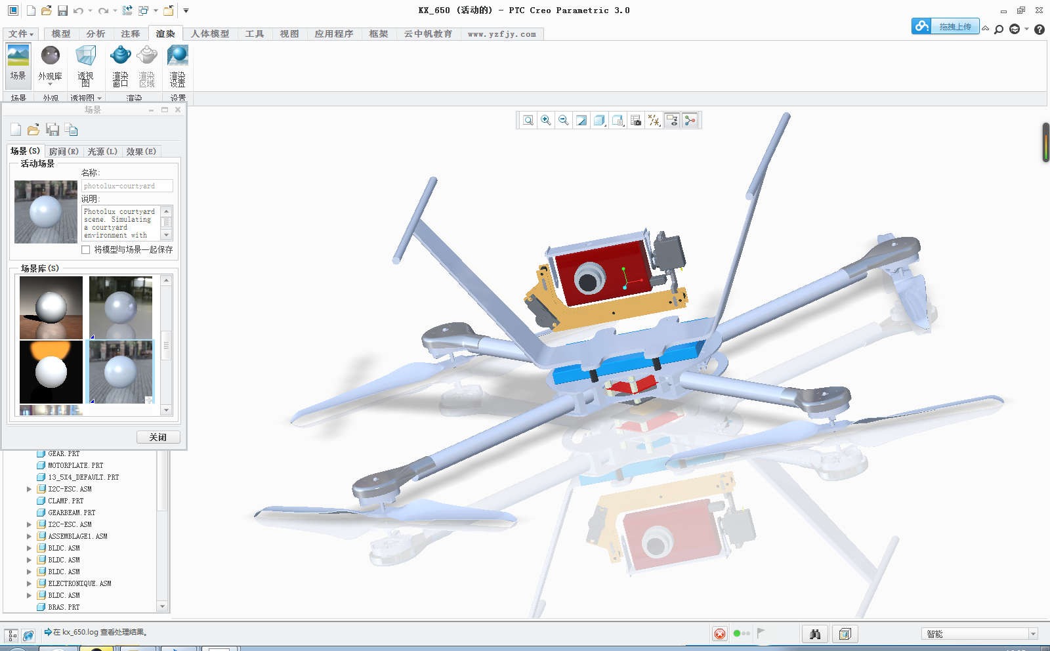Select the Zoom In magnifier in graphics toolbar
The image size is (1050, 651).
(545, 120)
